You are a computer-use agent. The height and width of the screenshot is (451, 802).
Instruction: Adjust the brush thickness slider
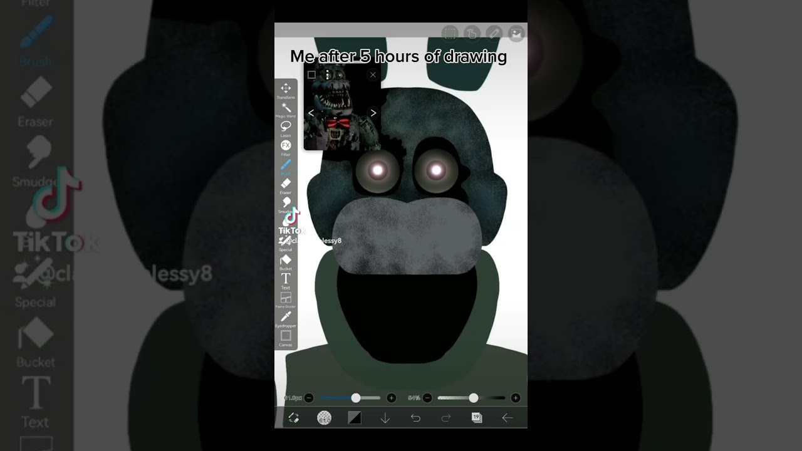350,398
